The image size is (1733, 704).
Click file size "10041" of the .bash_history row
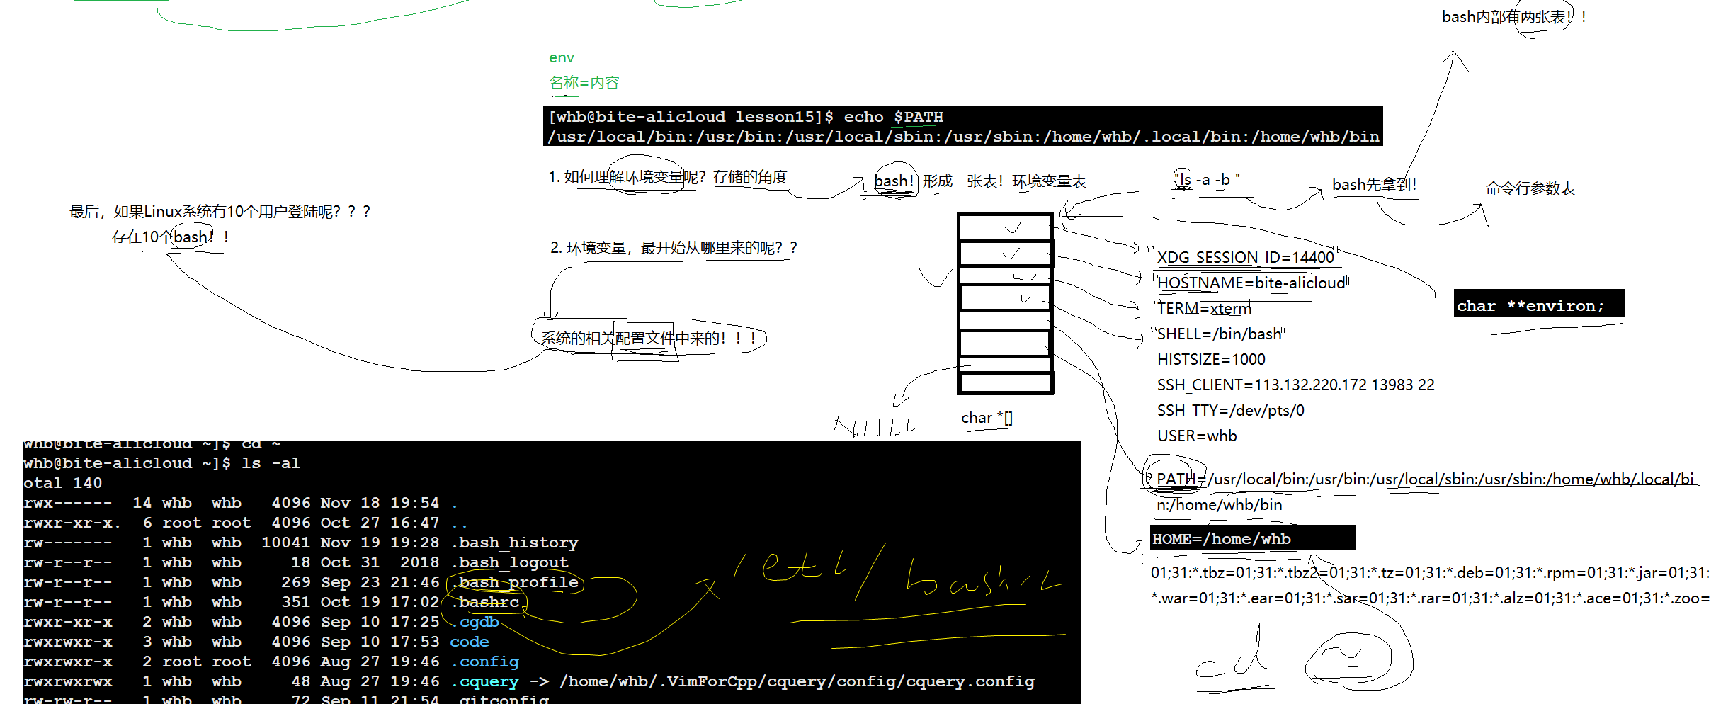[x=286, y=543]
